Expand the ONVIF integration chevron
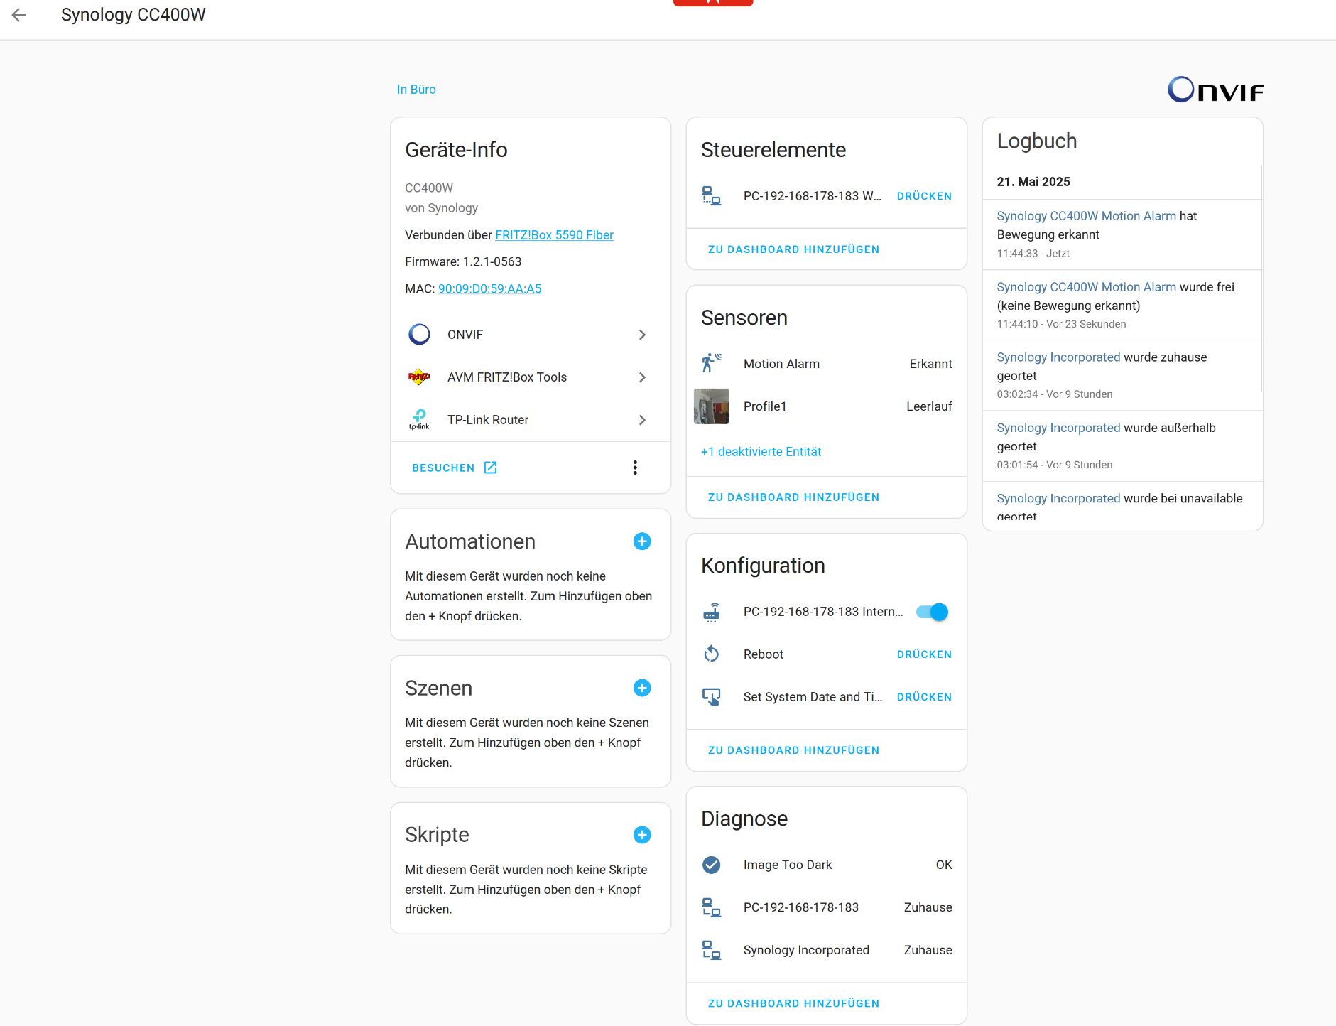The width and height of the screenshot is (1336, 1026). (x=642, y=335)
